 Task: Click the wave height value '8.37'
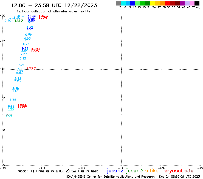21,16
